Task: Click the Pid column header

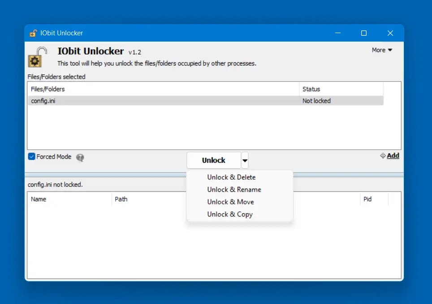Action: 374,199
